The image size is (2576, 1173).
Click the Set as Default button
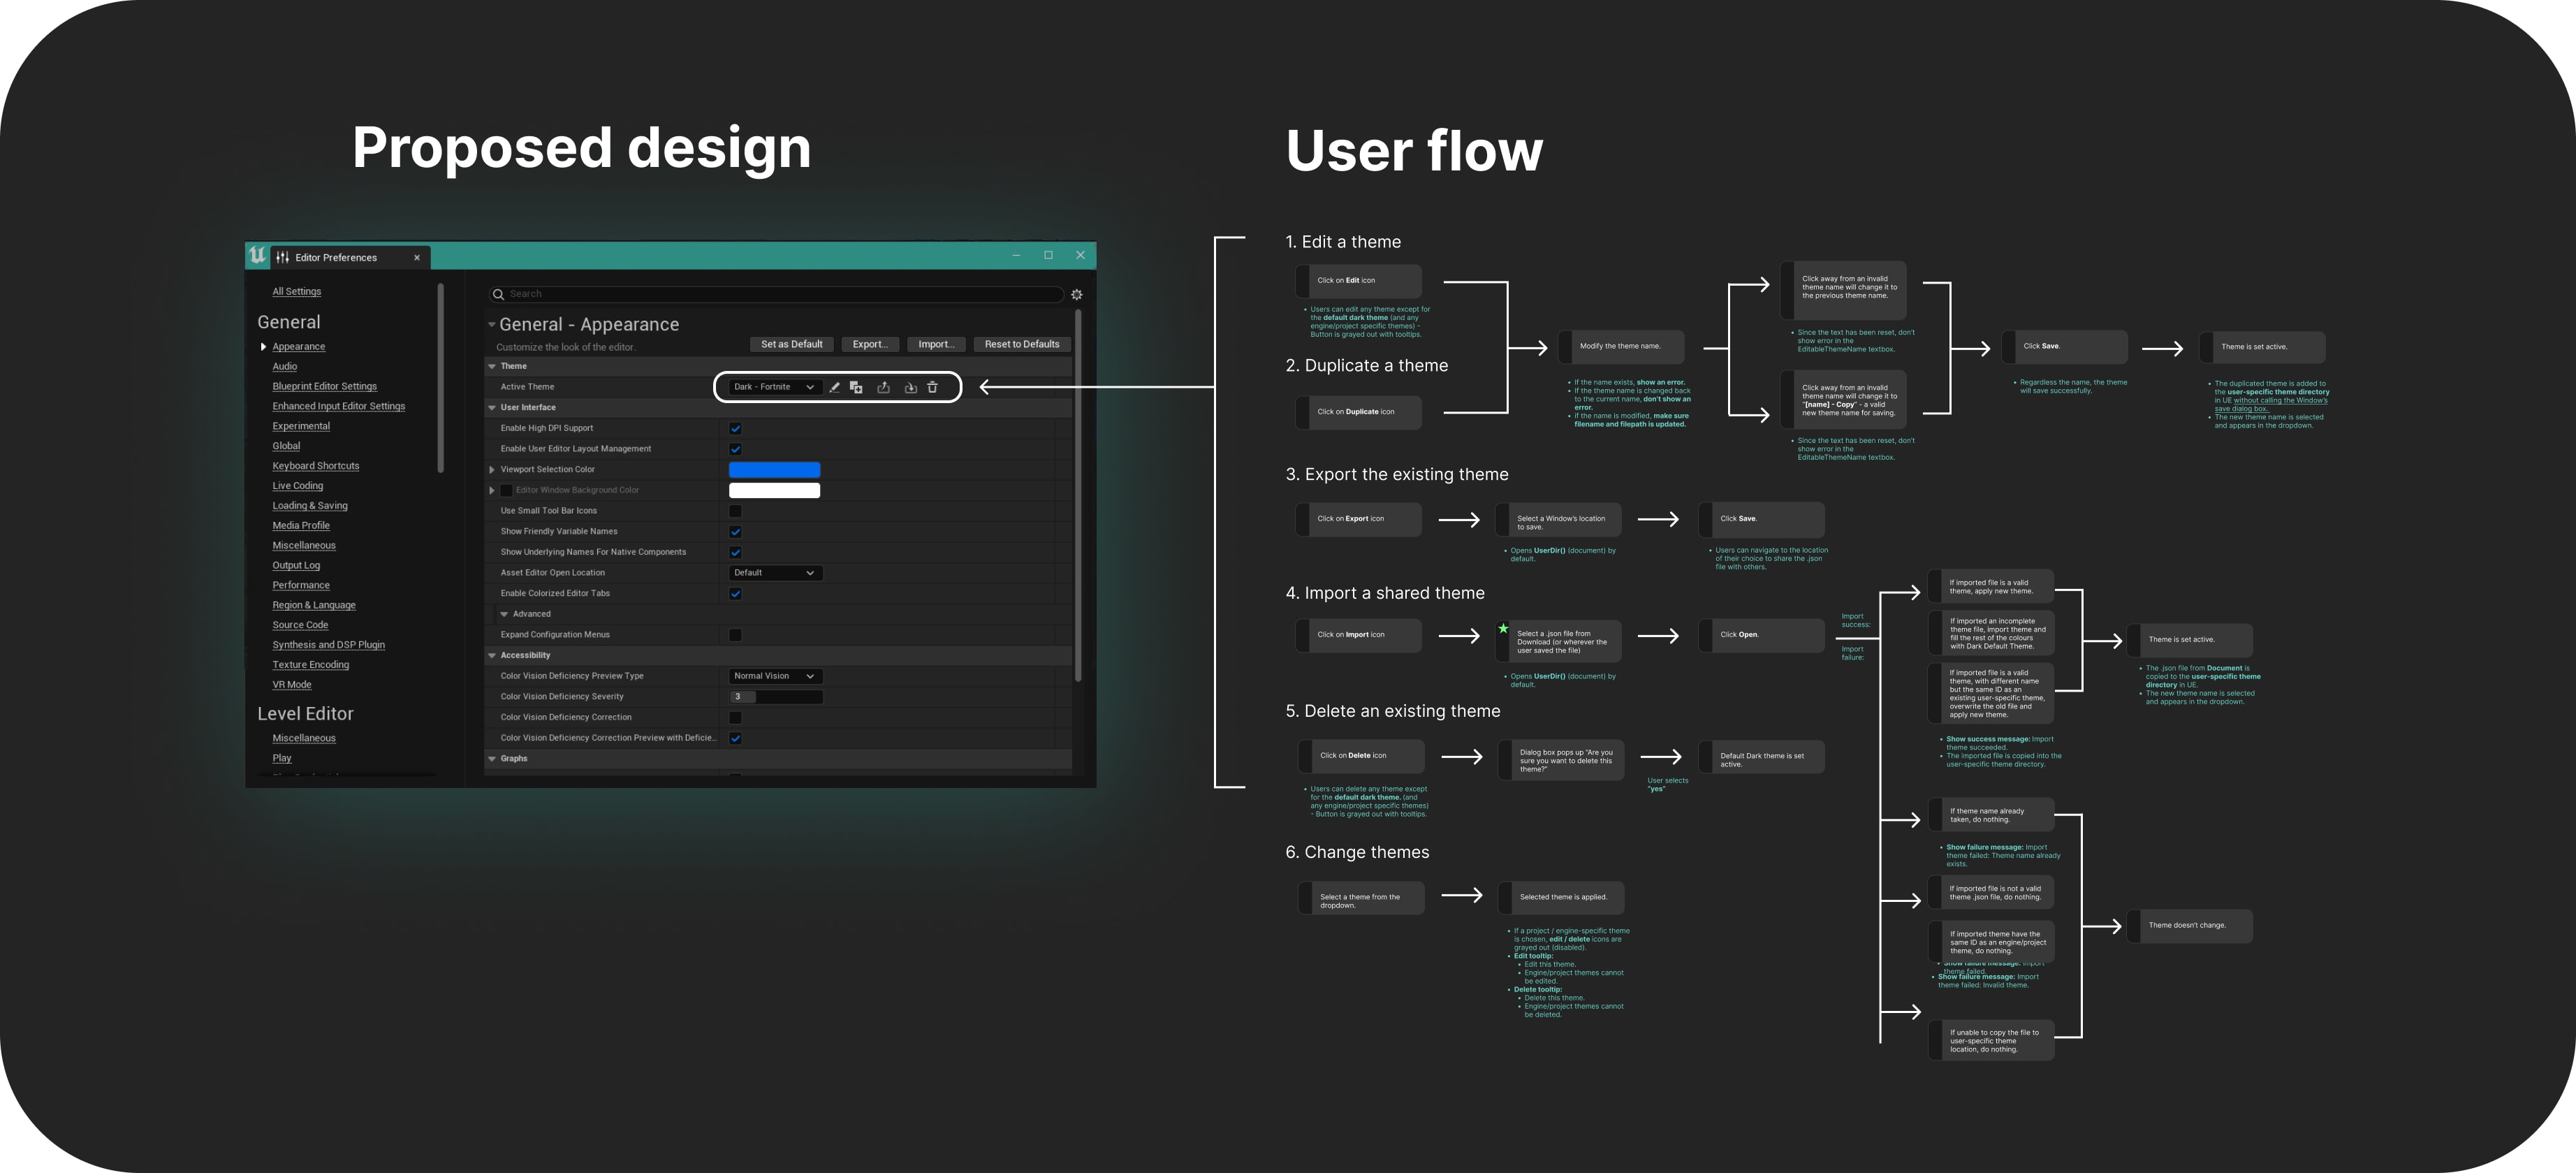coord(792,344)
